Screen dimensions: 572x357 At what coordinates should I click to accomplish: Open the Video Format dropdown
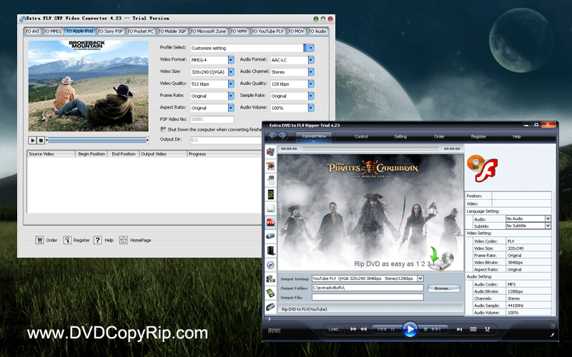point(231,60)
